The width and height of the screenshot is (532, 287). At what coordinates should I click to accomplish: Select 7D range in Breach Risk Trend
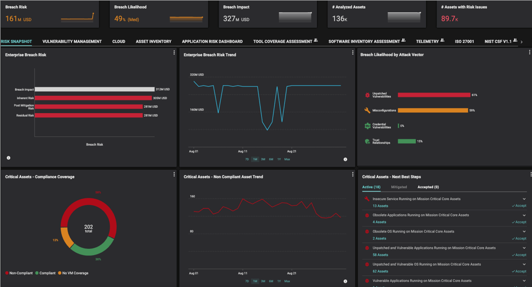coord(247,159)
